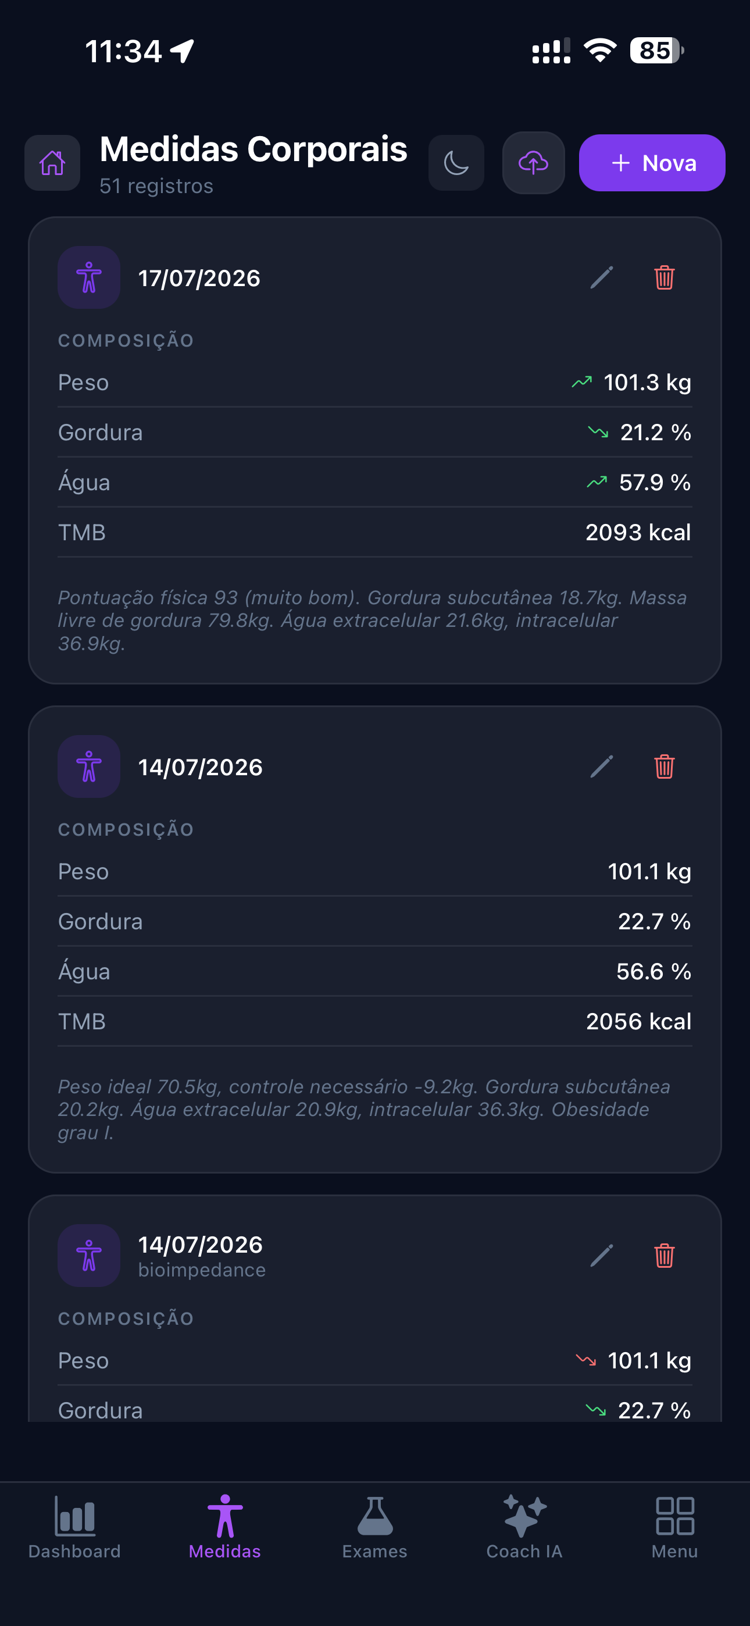Edit the first 14/07/2026 entry
Viewport: 750px width, 1626px height.
click(x=602, y=767)
